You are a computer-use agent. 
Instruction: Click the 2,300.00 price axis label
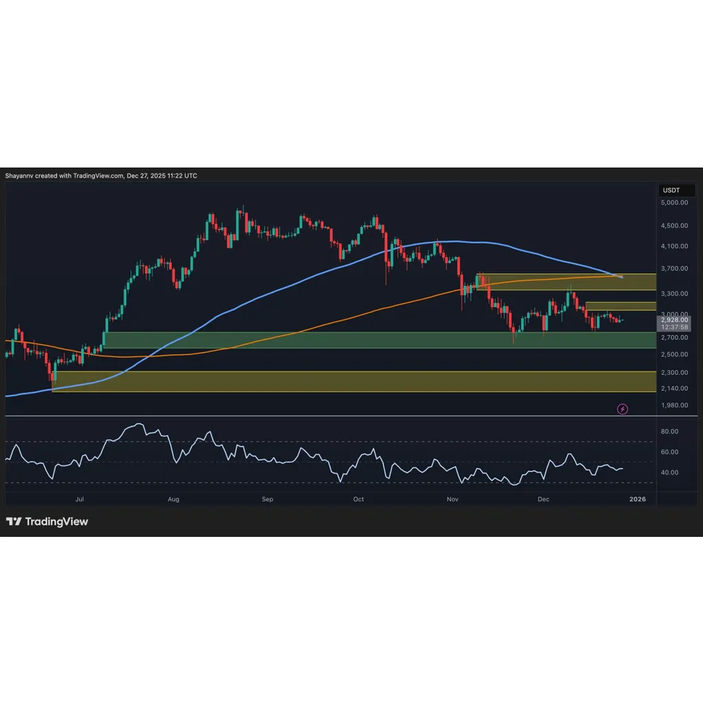coord(674,373)
